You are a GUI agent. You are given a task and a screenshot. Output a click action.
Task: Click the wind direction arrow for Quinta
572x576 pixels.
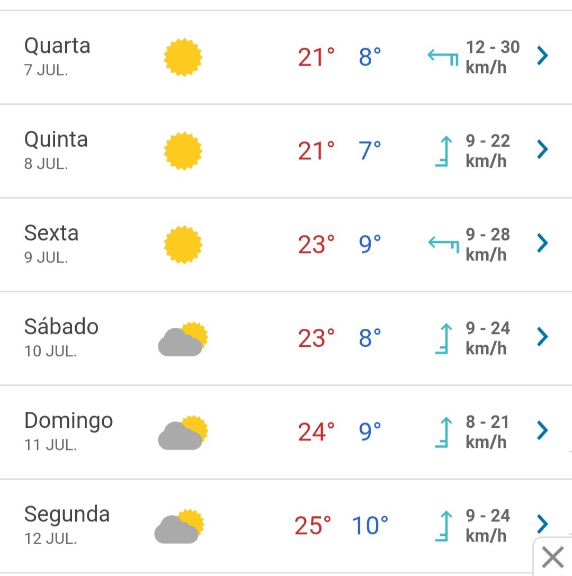443,151
